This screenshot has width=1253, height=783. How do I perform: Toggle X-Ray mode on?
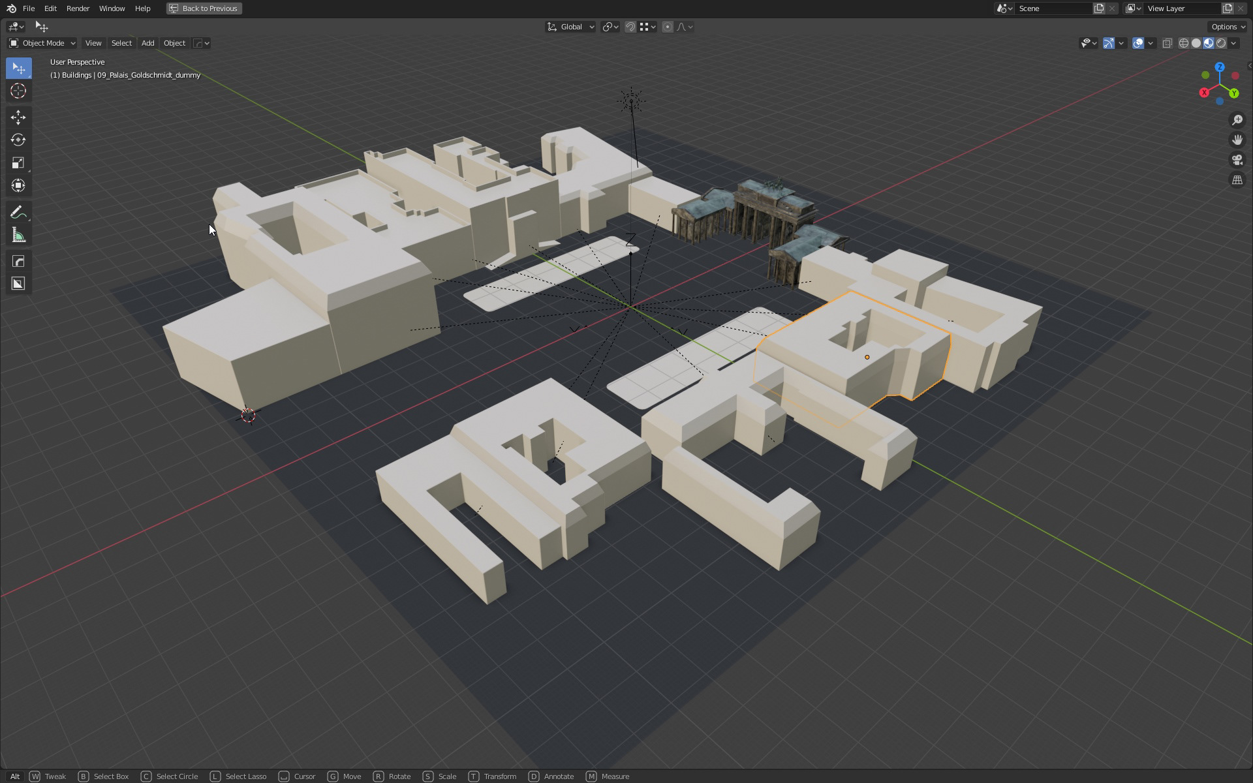1168,42
